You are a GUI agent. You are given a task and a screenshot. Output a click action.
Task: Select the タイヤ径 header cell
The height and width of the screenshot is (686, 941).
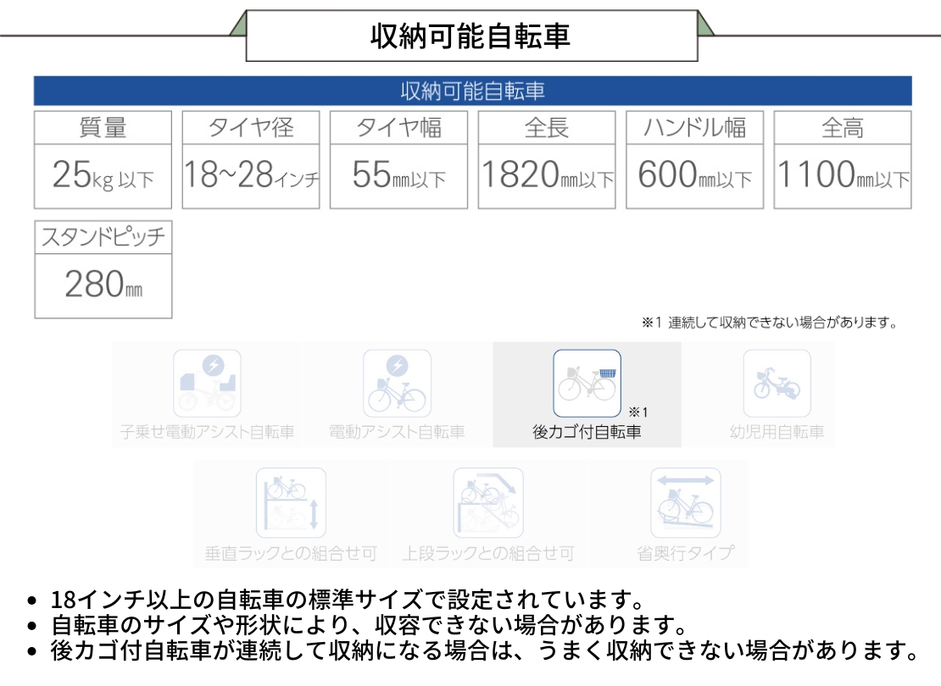tap(251, 128)
